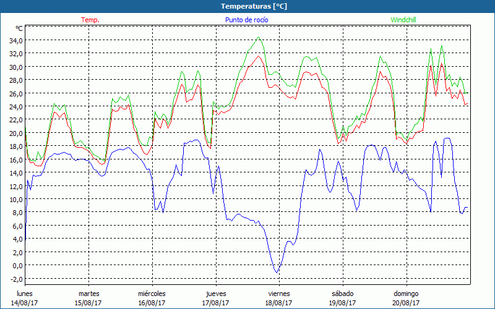Select the martes day label
The image size is (495, 309).
pos(88,294)
